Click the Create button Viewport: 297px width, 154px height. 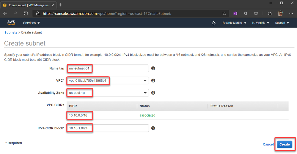285,145
